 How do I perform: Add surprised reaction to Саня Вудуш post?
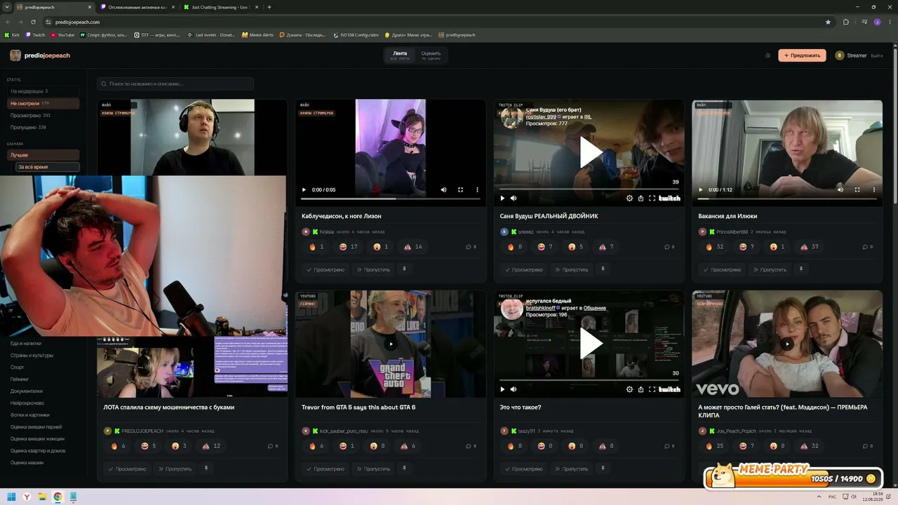575,247
